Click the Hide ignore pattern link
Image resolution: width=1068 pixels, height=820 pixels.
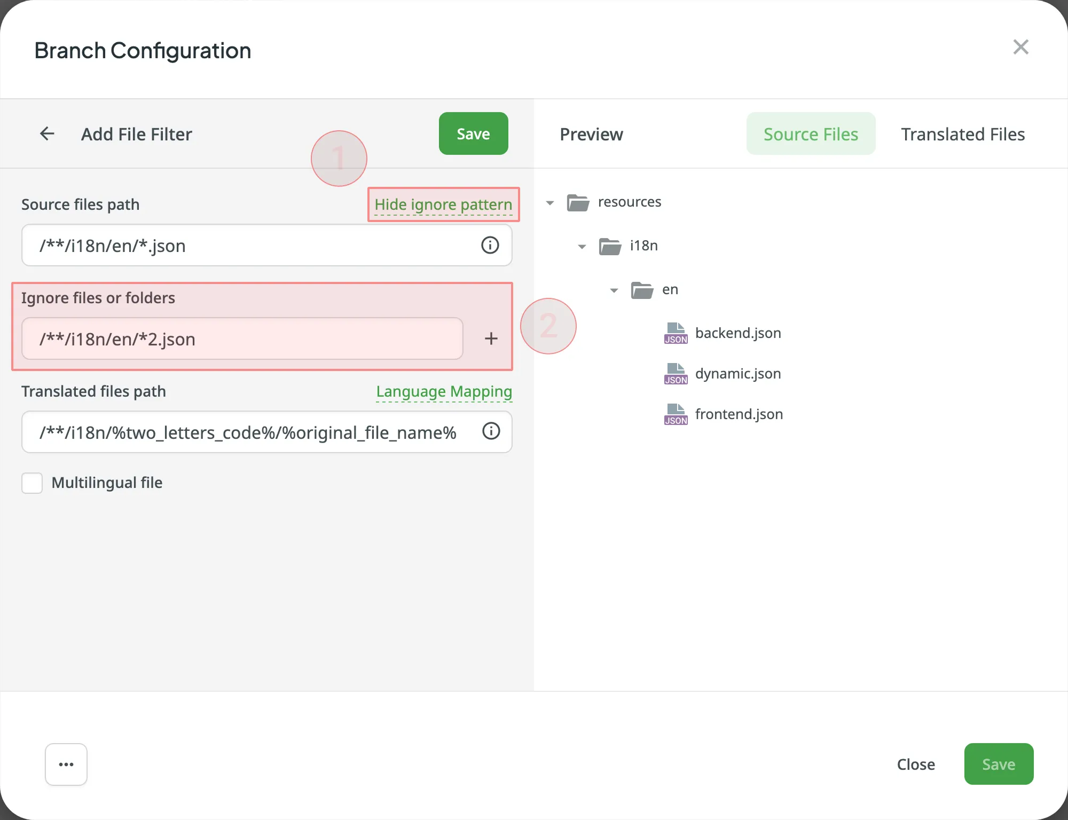tap(443, 204)
